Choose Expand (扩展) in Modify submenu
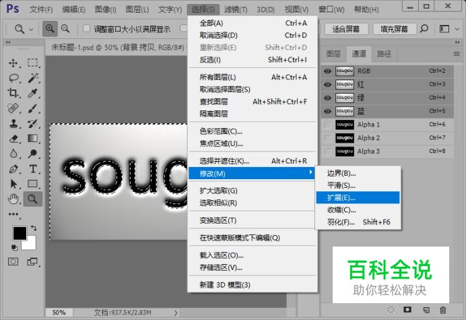Viewport: 466px width, 320px height. 358,198
